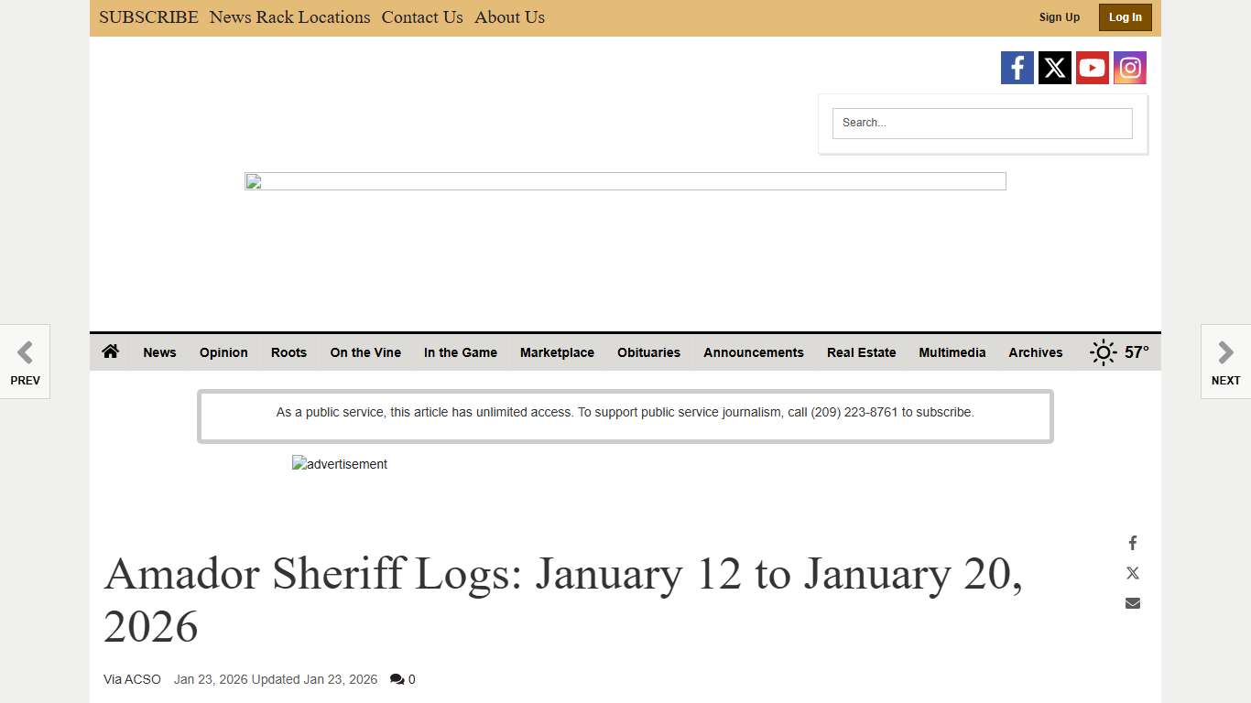Image resolution: width=1251 pixels, height=703 pixels.
Task: Open the Instagram profile icon
Action: pyautogui.click(x=1129, y=67)
